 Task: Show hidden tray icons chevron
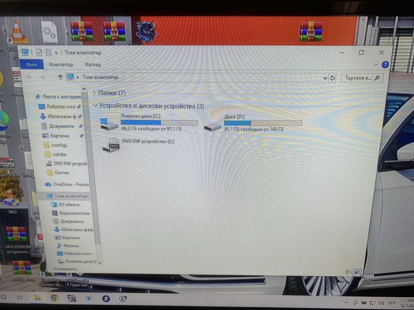pos(347,302)
